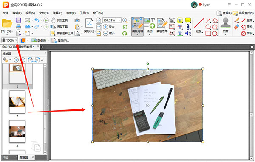Click the purple Save floppy icon
Viewport: 255px width, 162px height.
click(18, 20)
